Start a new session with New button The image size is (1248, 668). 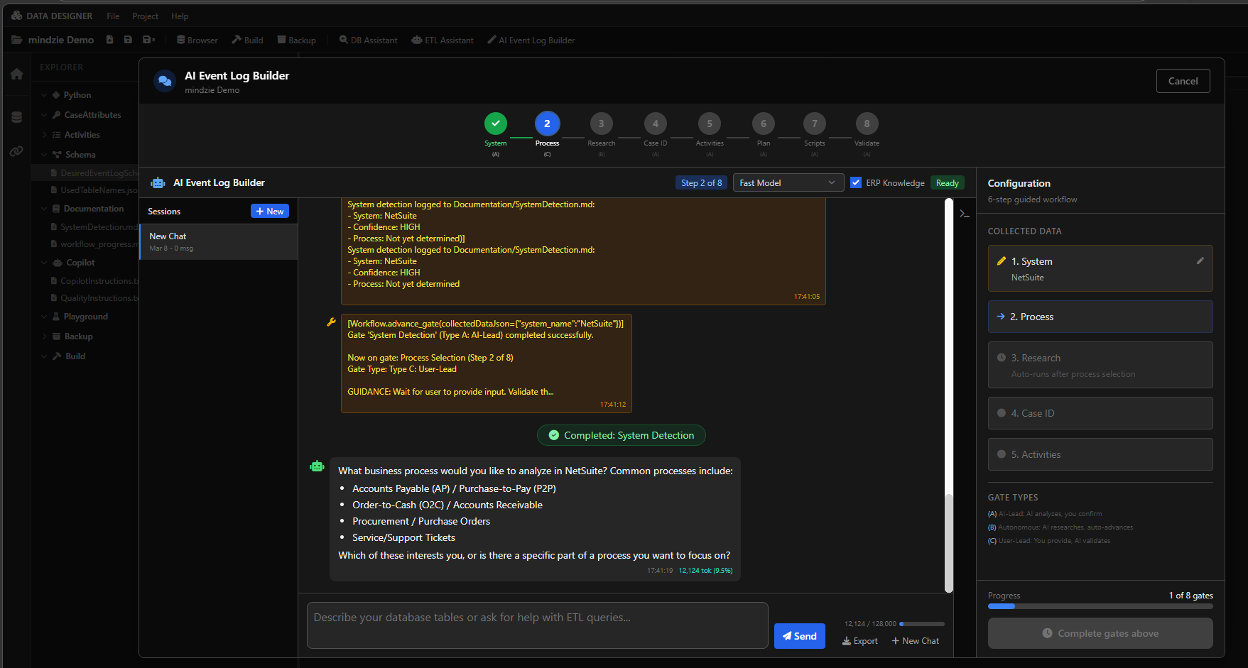point(270,211)
